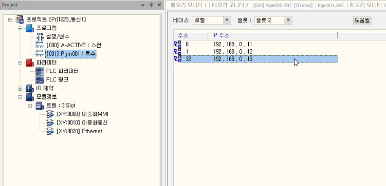Close the Project panel
The width and height of the screenshot is (386, 186).
[159, 5]
